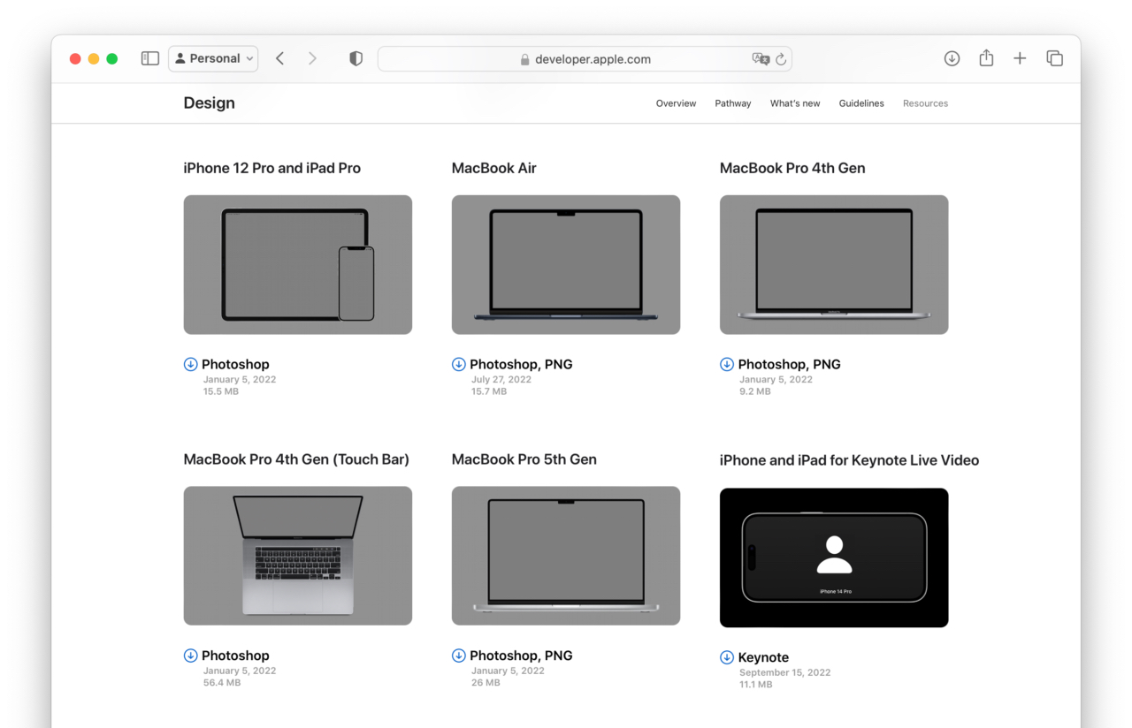Viewport: 1132px width, 728px height.
Task: Focus the developer.apple.com address bar
Action: pyautogui.click(x=585, y=59)
